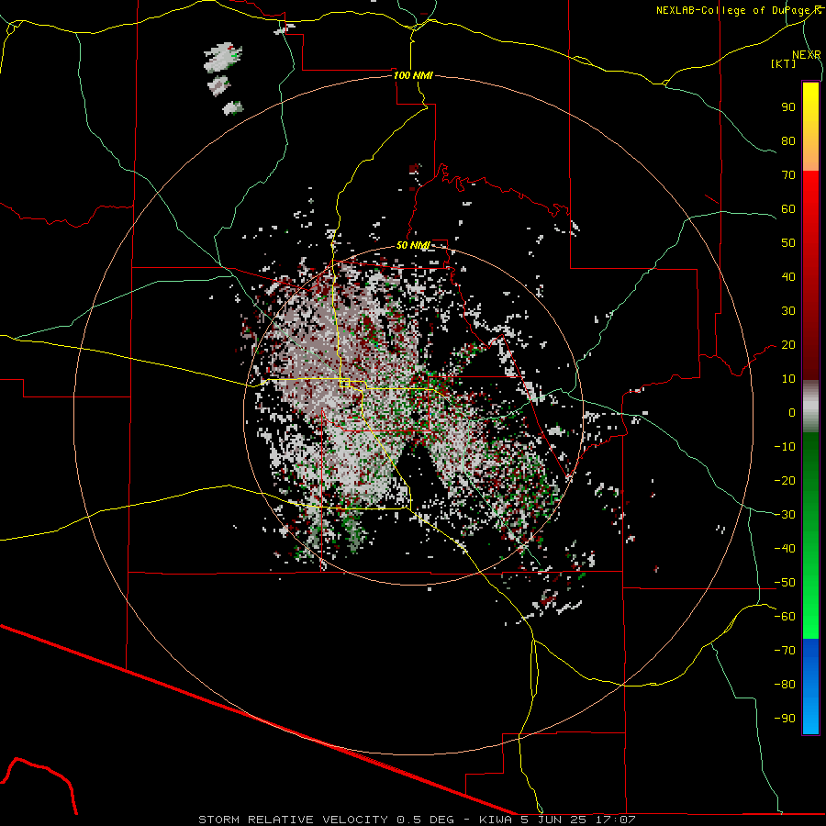
Task: Click the '100 NMI' range ring label
Action: coord(414,75)
